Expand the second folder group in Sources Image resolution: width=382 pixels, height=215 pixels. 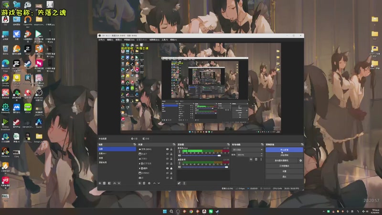coord(139,169)
